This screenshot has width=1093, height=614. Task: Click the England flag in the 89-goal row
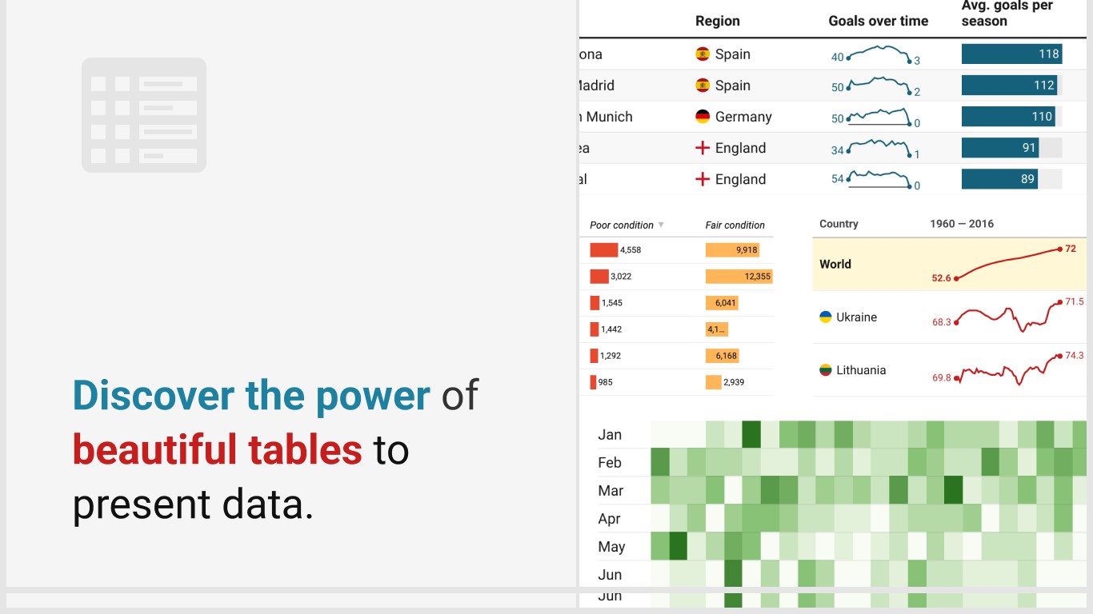tap(703, 179)
